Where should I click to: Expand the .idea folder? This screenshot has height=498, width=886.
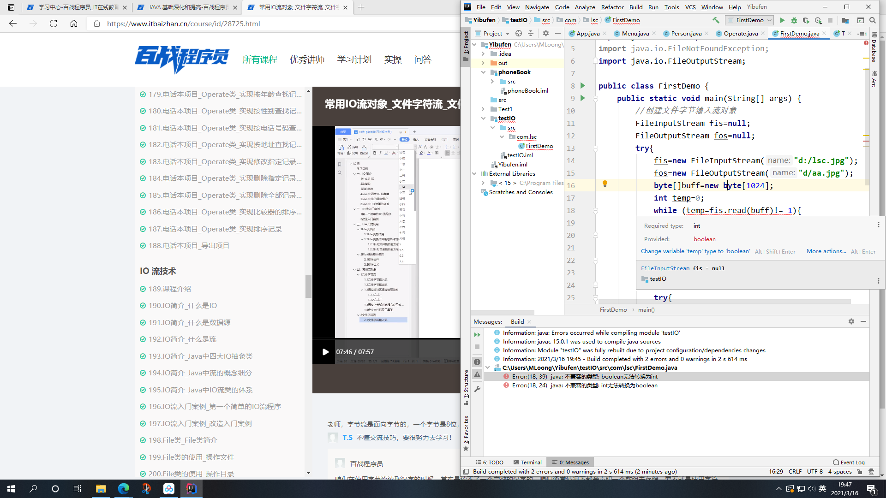[483, 54]
